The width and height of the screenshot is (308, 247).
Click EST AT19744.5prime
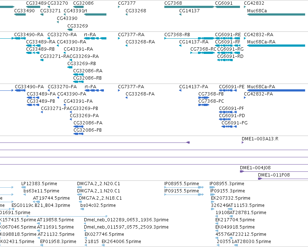[51, 198]
